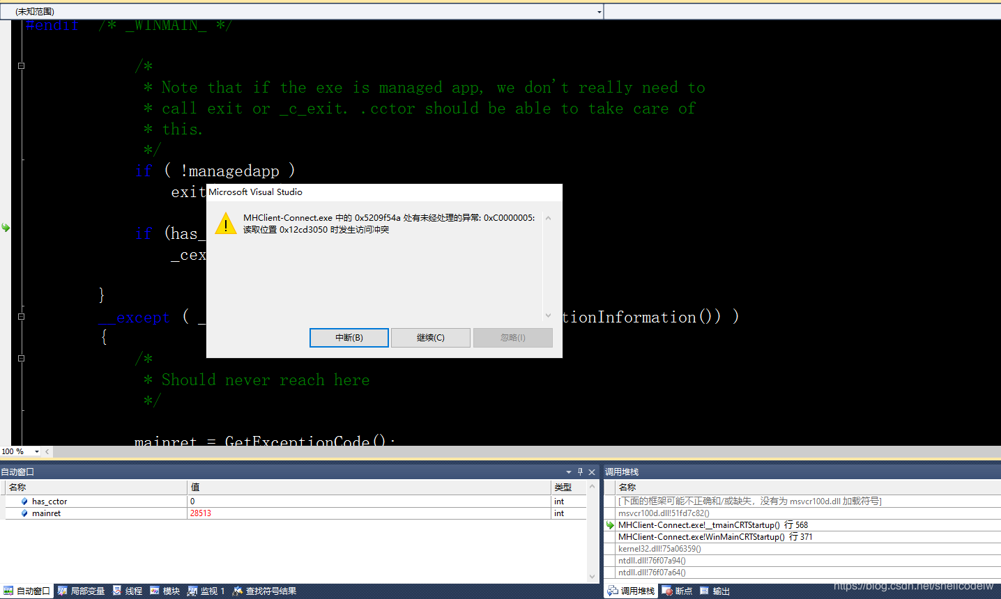Close the Autos window panel
Screen dimensions: 1001x599
[592, 472]
